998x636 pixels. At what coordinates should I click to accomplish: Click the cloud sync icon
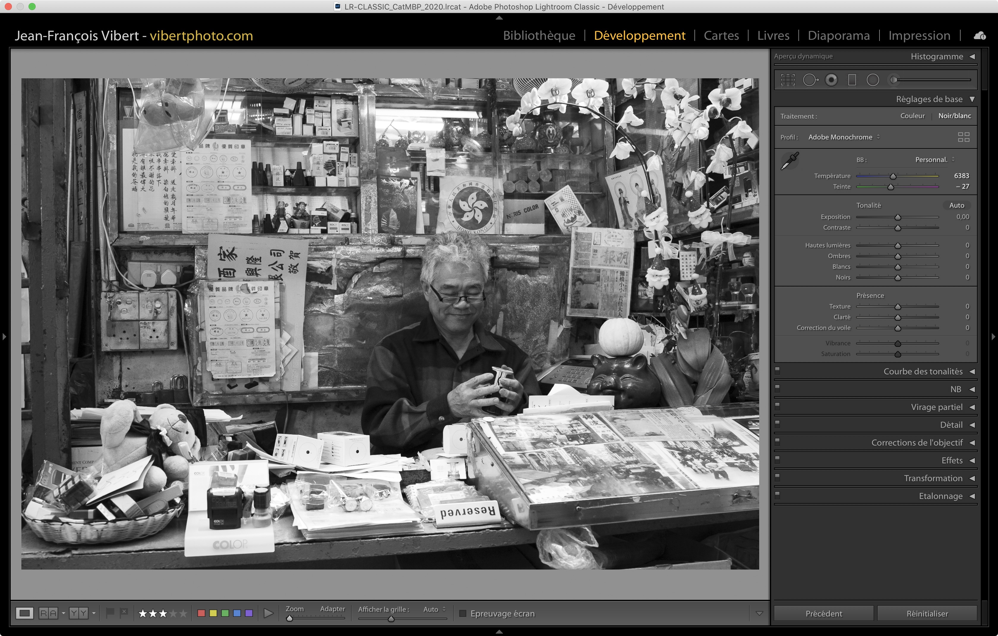click(x=980, y=36)
